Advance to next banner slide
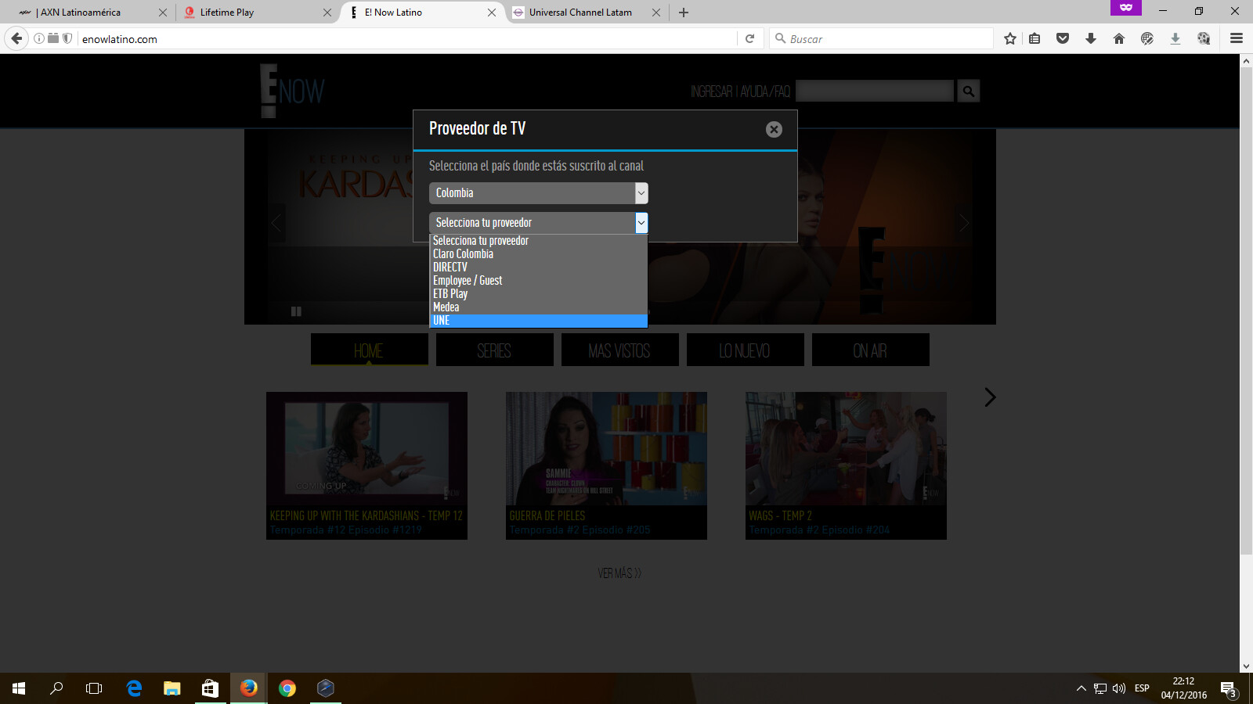Viewport: 1253px width, 704px height. coord(964,223)
